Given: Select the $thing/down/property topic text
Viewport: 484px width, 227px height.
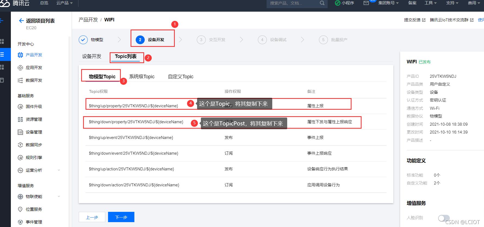Looking at the screenshot, I should [136, 122].
